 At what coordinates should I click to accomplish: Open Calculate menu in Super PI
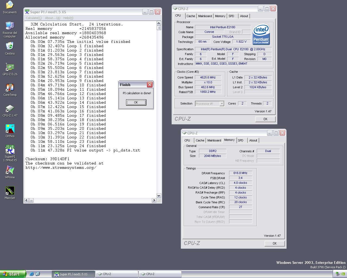point(34,18)
